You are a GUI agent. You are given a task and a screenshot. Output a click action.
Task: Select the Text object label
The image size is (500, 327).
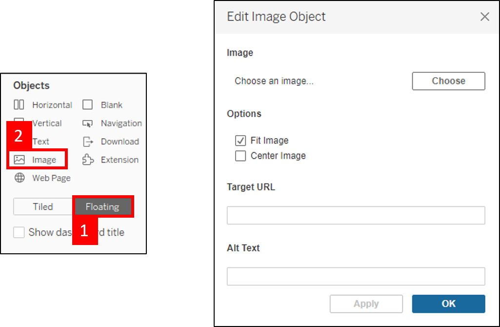click(41, 142)
